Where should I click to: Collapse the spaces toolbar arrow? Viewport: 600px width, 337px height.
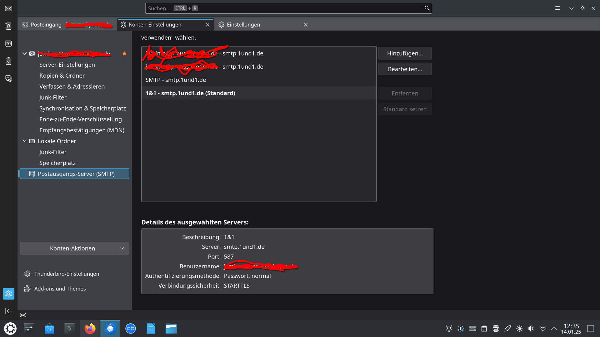[x=8, y=311]
